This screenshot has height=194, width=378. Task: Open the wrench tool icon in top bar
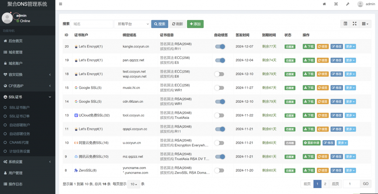pos(348,4)
